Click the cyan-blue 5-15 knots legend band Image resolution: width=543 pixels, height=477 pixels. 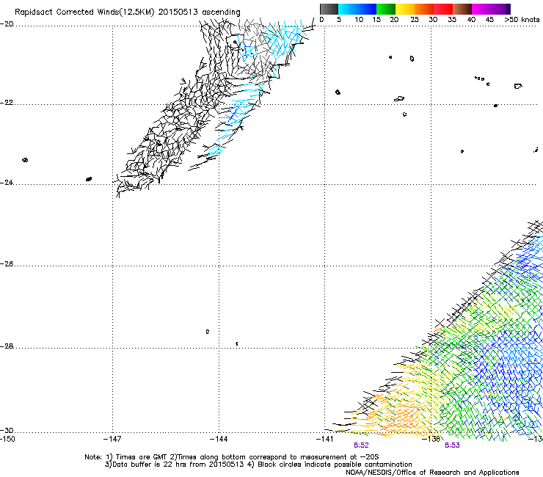pyautogui.click(x=357, y=9)
